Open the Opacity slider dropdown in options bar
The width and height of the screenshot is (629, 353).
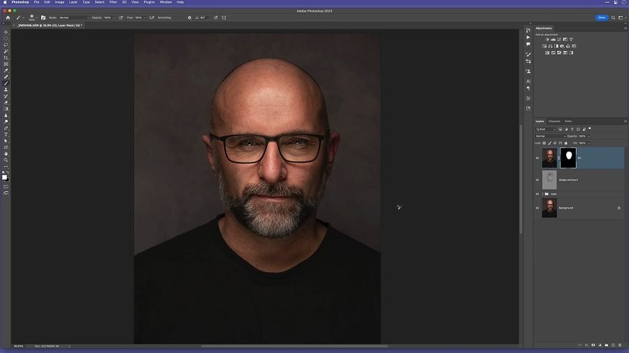pyautogui.click(x=114, y=17)
